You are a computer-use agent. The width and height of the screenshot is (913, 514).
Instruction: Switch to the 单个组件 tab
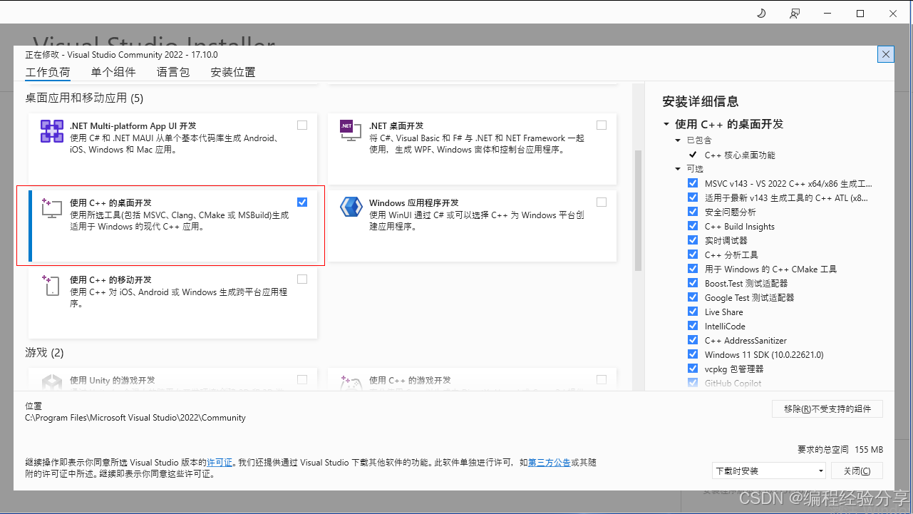pos(113,72)
